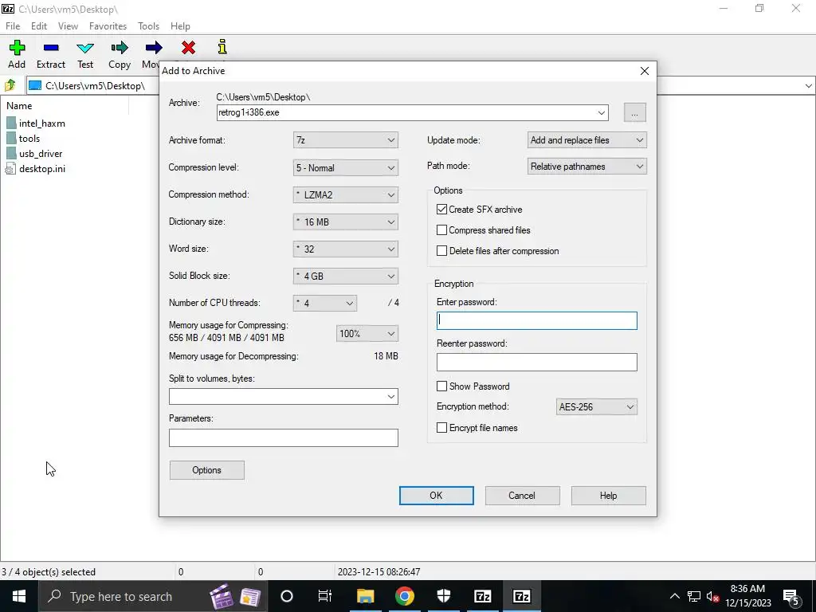Open Encryption method dropdown
Viewport: 816px width, 612px height.
596,407
